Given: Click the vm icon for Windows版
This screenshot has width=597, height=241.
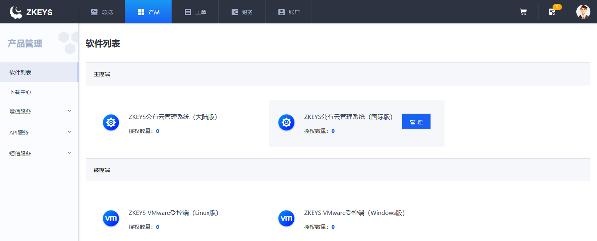Looking at the screenshot, I should click(x=287, y=218).
